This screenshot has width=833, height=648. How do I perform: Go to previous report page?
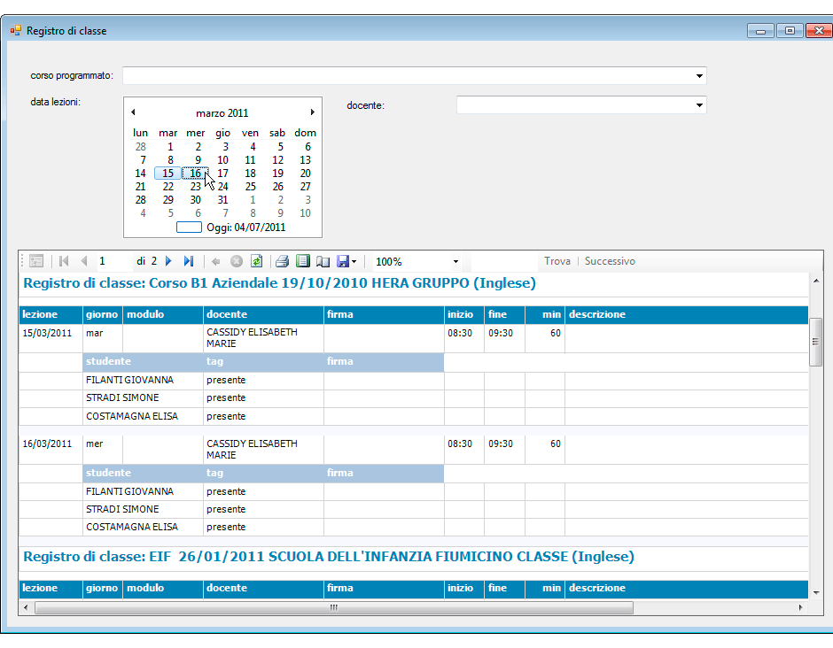tap(84, 261)
